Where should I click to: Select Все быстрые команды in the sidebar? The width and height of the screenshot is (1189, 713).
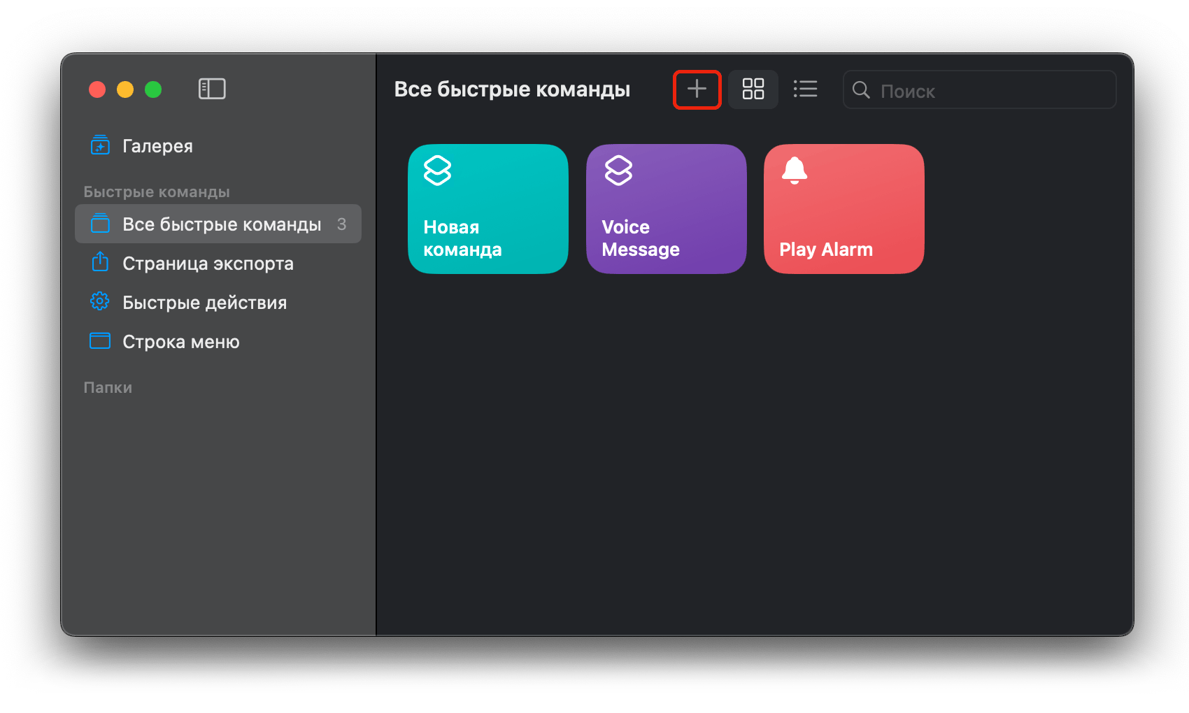click(218, 224)
